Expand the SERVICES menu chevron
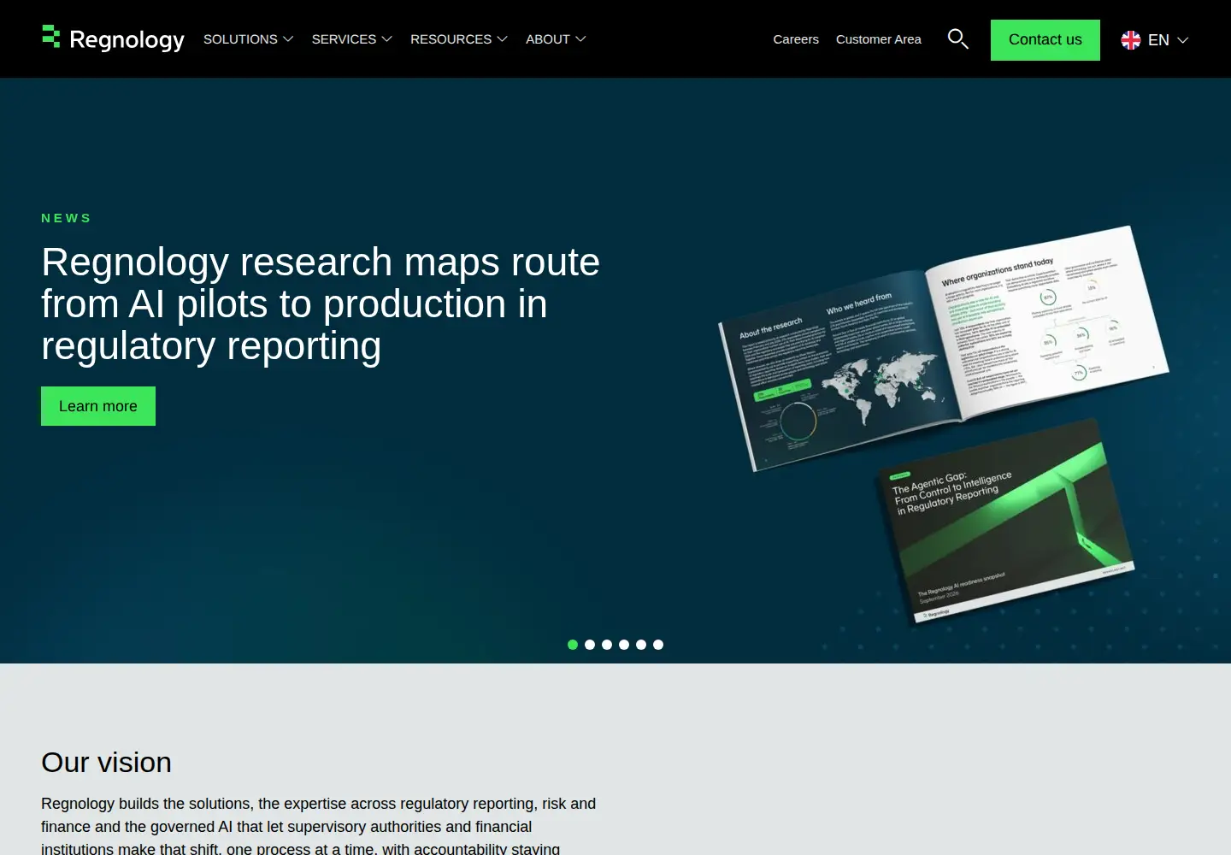The width and height of the screenshot is (1231, 855). [386, 39]
